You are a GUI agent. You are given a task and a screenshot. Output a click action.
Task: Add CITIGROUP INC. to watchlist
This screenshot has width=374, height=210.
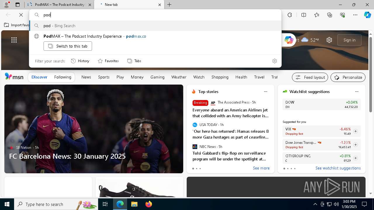click(355, 158)
